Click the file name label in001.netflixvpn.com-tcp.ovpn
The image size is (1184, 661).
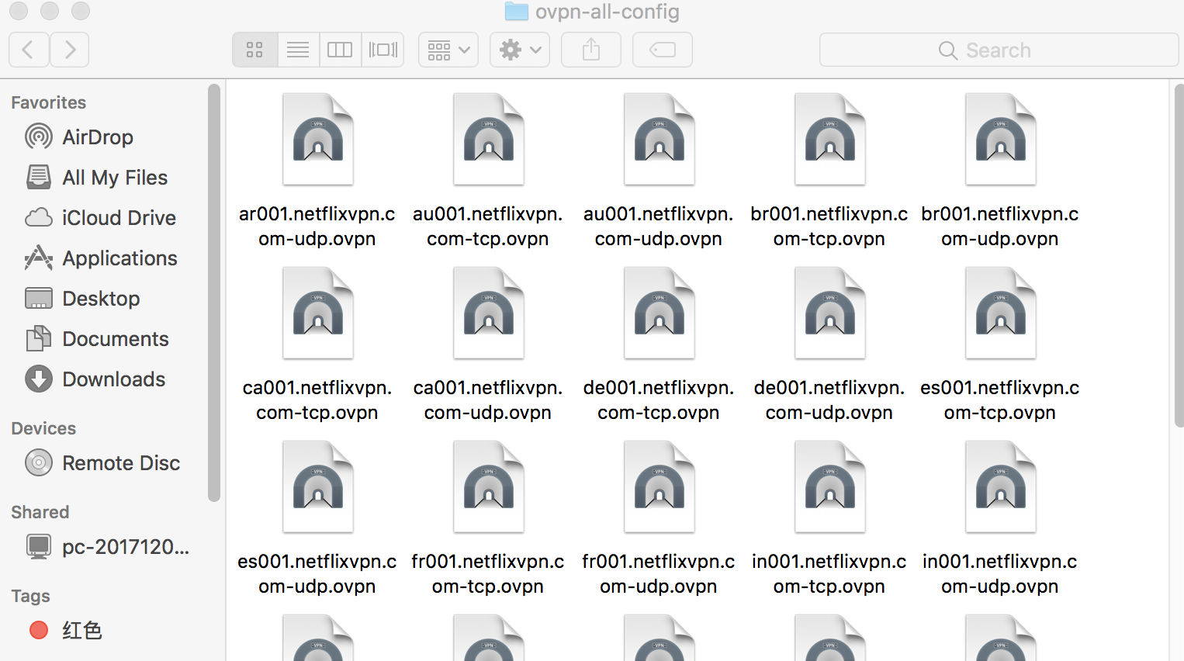829,574
